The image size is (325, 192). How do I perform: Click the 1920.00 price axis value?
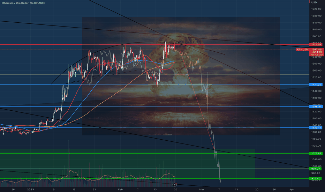pos(316,9)
